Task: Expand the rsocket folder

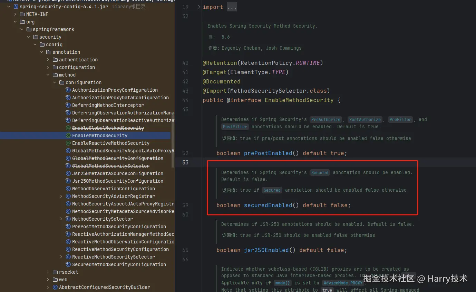Action: coord(48,272)
